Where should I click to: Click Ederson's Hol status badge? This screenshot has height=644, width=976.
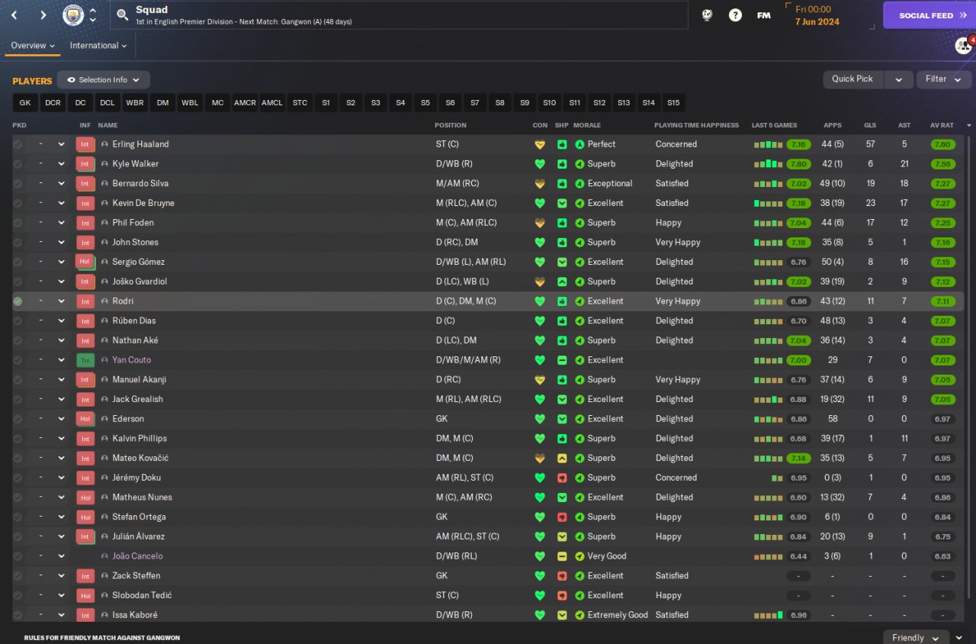[x=85, y=419]
